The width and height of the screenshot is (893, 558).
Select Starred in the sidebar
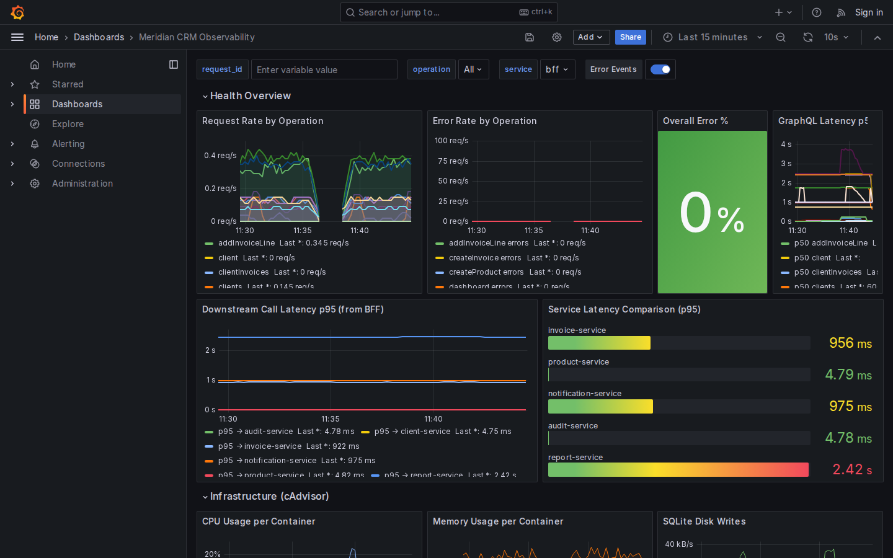click(68, 84)
